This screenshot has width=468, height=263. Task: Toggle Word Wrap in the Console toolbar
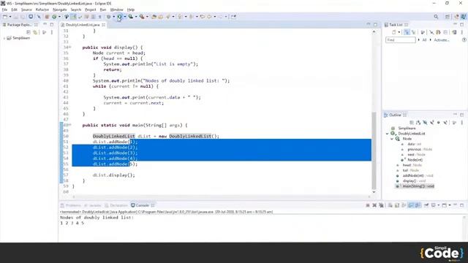click(404, 205)
